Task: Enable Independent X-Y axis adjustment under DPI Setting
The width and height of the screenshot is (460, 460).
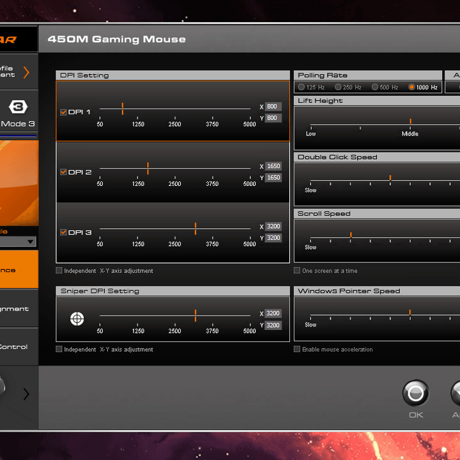Action: pyautogui.click(x=59, y=270)
